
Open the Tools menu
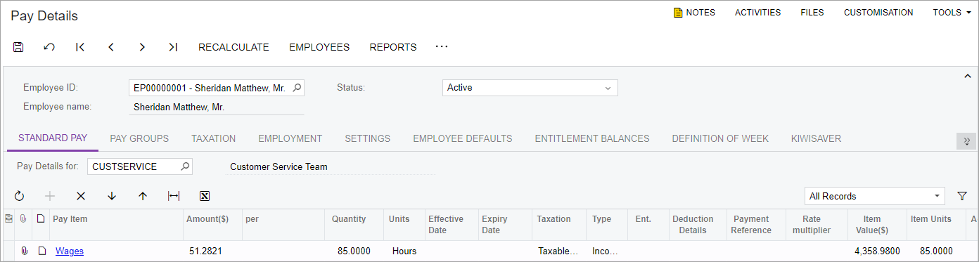coord(952,13)
